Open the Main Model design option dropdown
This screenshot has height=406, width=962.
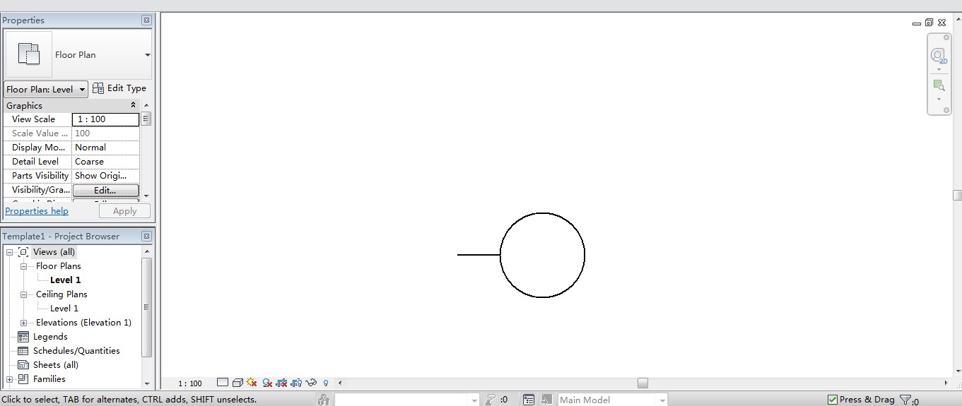click(662, 400)
